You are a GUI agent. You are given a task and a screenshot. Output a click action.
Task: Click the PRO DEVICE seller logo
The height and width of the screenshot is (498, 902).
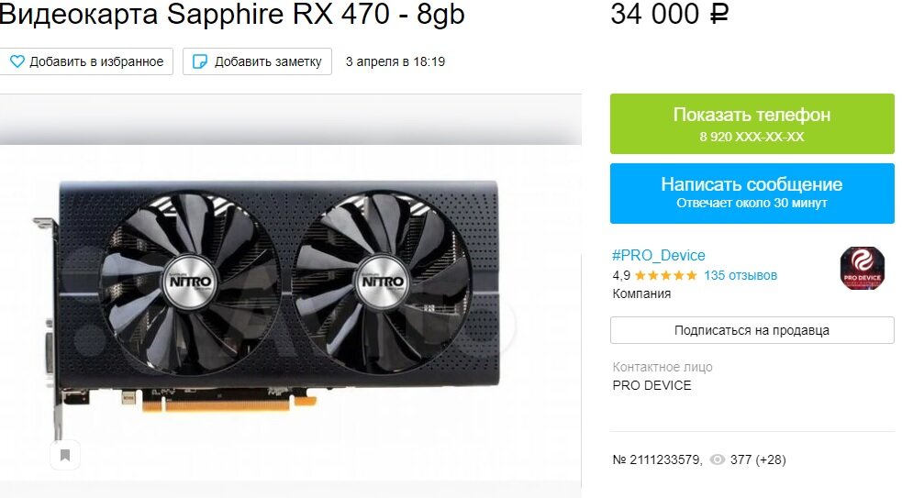pyautogui.click(x=863, y=268)
